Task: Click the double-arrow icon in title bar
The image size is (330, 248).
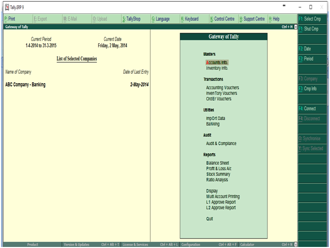Action: click(x=284, y=6)
